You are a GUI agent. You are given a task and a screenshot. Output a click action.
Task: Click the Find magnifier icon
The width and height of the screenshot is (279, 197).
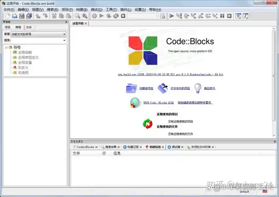click(x=77, y=16)
